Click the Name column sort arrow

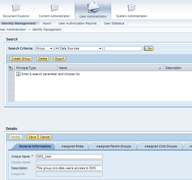click(x=160, y=68)
